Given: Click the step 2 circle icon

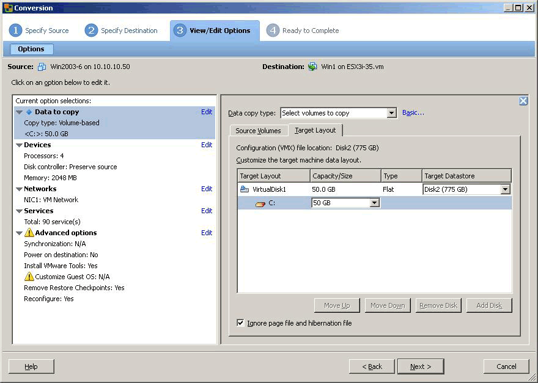Looking at the screenshot, I should point(91,31).
